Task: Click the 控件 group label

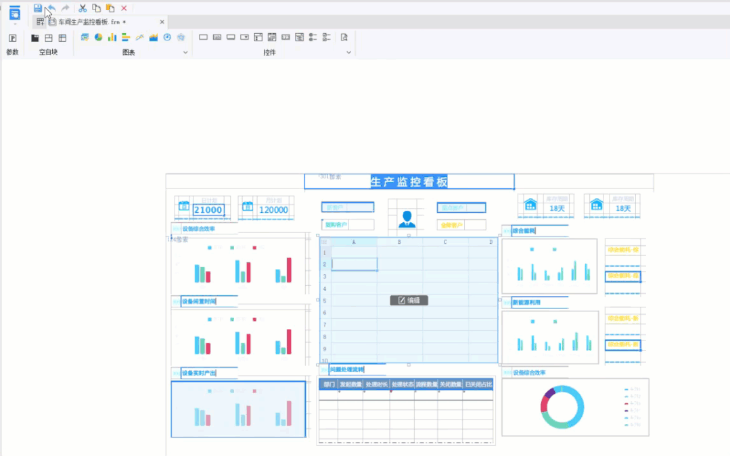Action: click(269, 53)
